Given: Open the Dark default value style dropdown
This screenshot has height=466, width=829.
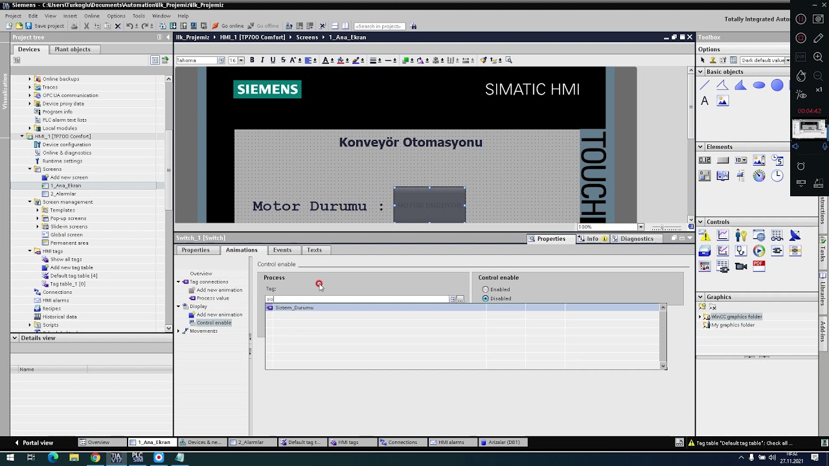Looking at the screenshot, I should click(x=787, y=60).
